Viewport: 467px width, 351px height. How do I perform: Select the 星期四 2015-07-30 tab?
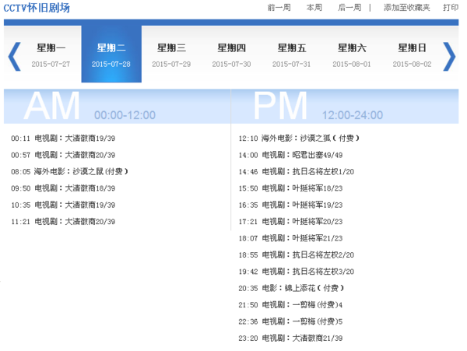[x=231, y=54]
